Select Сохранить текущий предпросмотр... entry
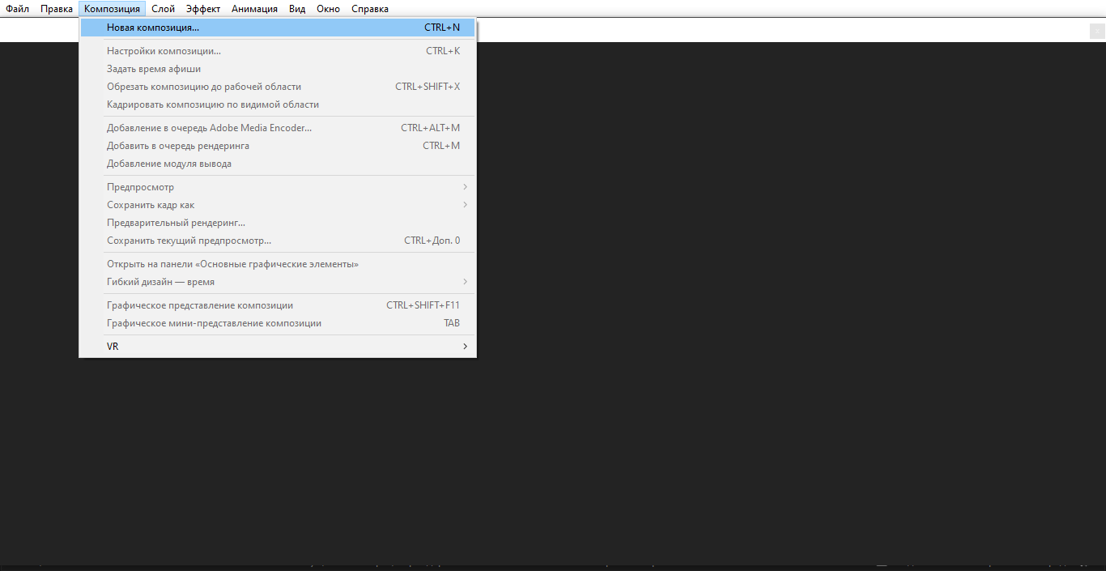Viewport: 1106px width, 571px height. pyautogui.click(x=278, y=241)
